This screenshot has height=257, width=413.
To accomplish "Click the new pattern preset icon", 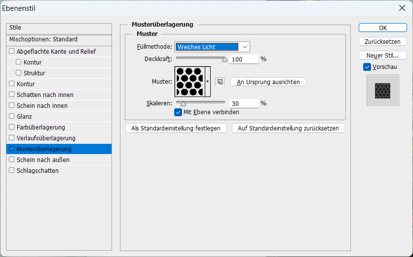I will click(x=220, y=82).
